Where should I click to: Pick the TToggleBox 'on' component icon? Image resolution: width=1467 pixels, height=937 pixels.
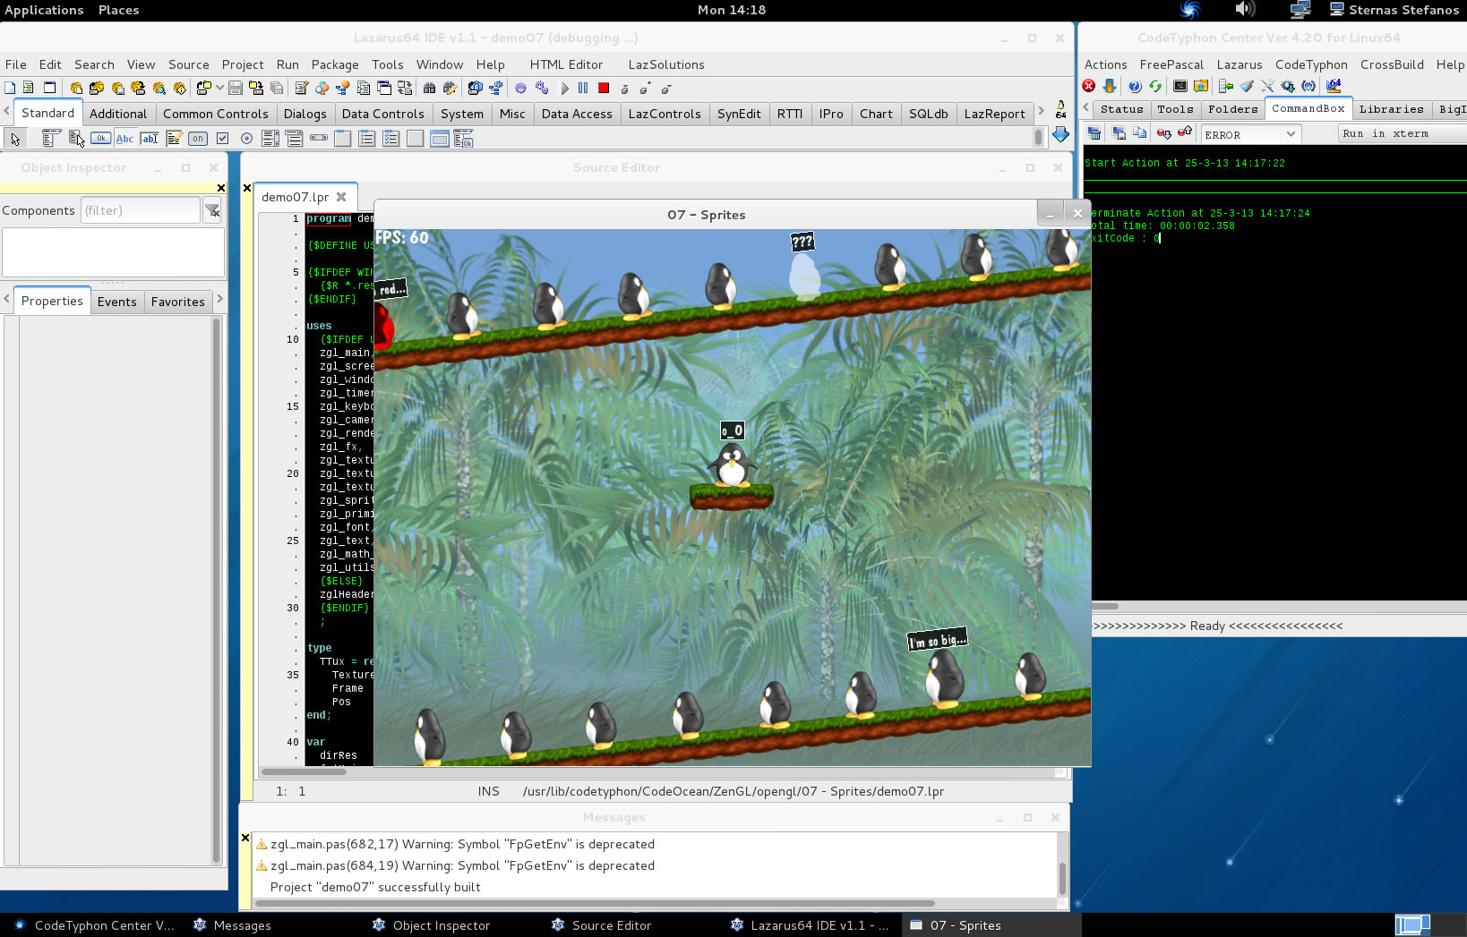click(198, 138)
